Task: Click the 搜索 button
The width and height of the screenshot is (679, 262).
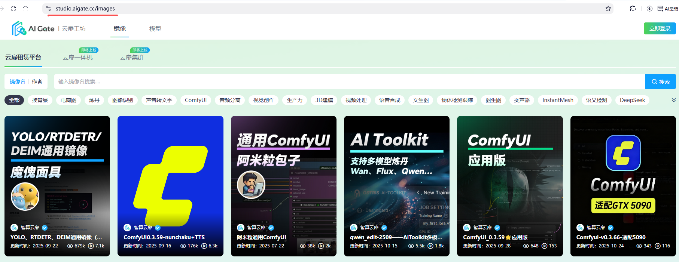Action: point(661,81)
